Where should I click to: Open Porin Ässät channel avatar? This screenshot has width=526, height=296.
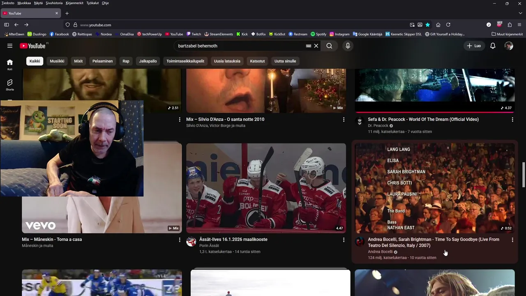pyautogui.click(x=191, y=241)
